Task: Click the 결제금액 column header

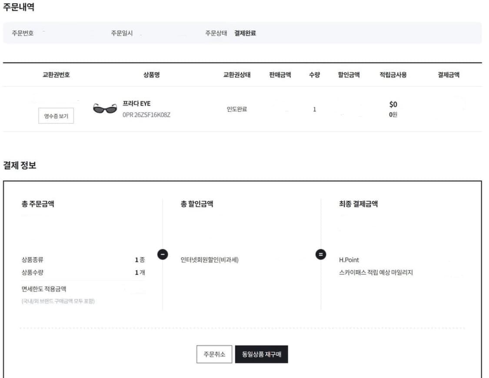Action: click(449, 75)
